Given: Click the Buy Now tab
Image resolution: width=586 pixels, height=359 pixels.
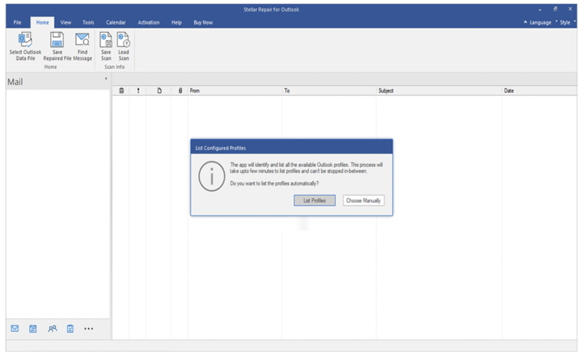Looking at the screenshot, I should point(203,22).
